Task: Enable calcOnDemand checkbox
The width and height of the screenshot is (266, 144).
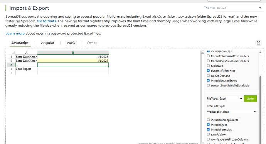Action: [208, 76]
